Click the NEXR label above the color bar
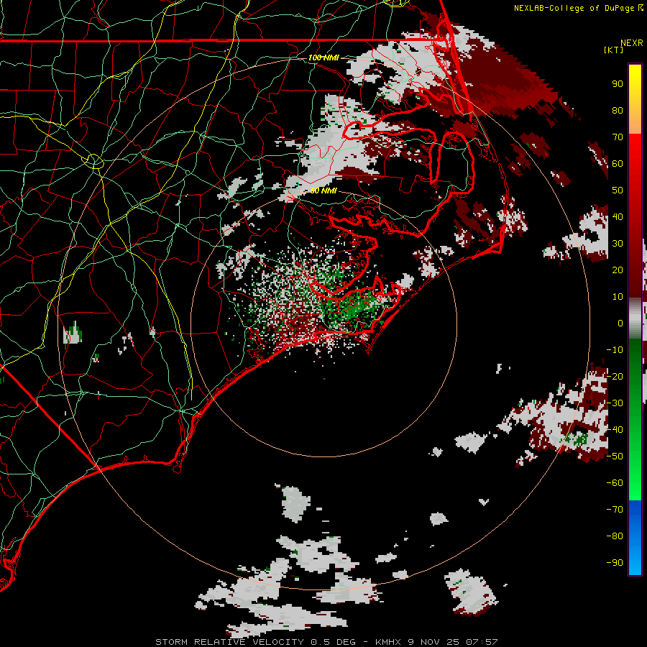Image resolution: width=647 pixels, height=647 pixels. pos(632,43)
